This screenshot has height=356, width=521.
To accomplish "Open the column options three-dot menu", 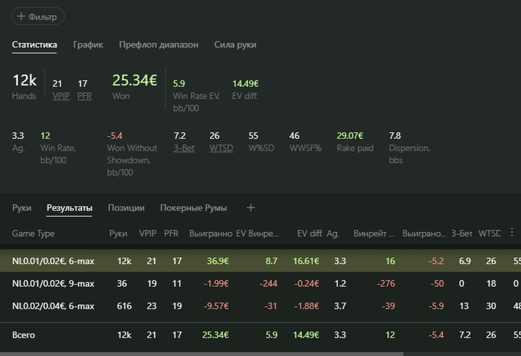I will 512,233.
